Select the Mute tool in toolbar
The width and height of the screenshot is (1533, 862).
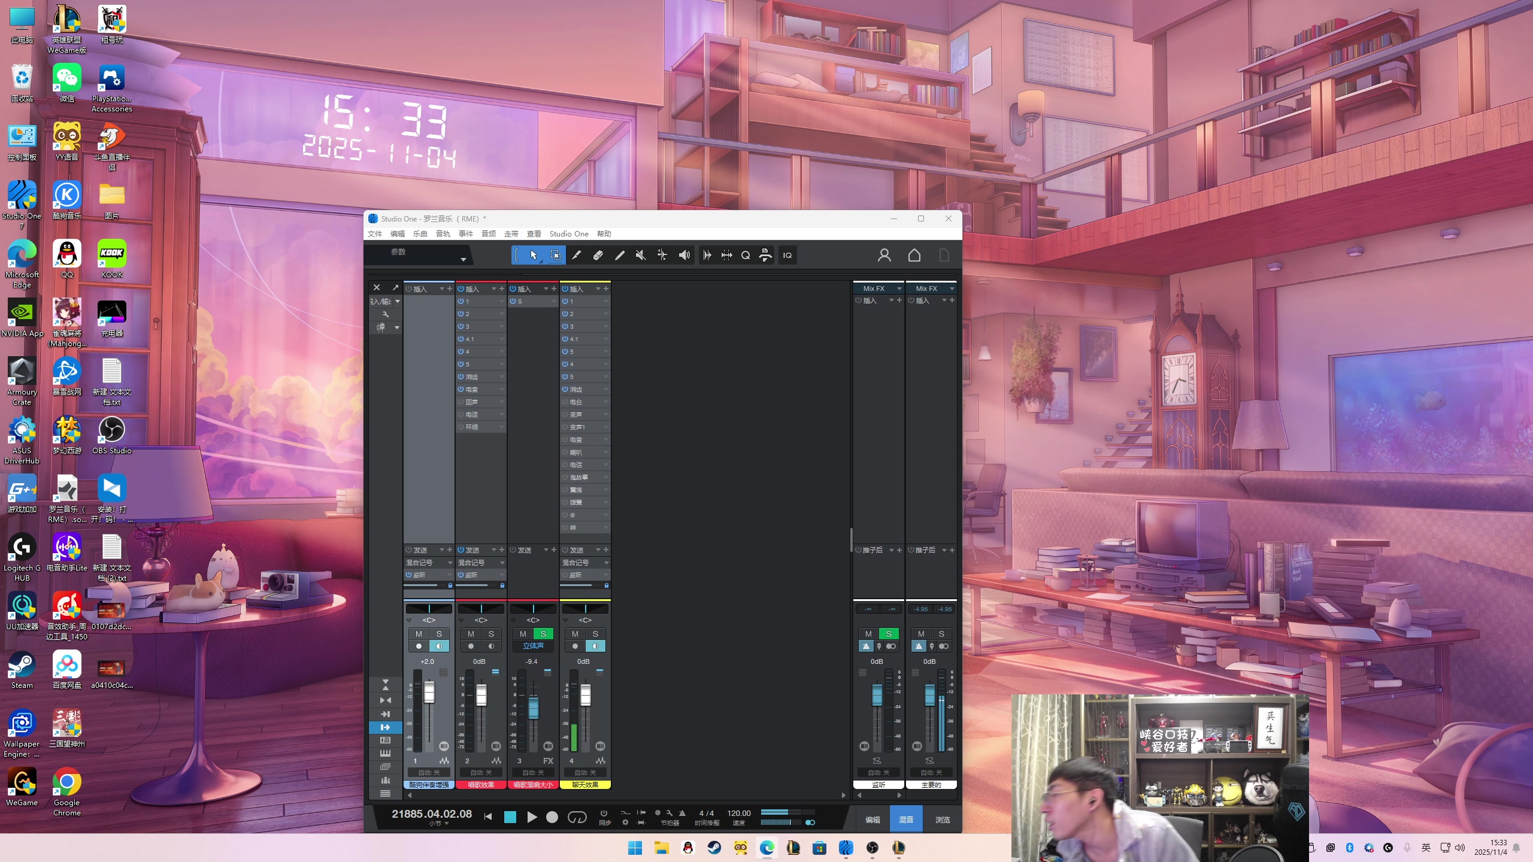click(640, 256)
